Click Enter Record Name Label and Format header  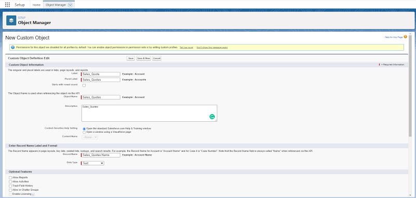tap(33, 146)
